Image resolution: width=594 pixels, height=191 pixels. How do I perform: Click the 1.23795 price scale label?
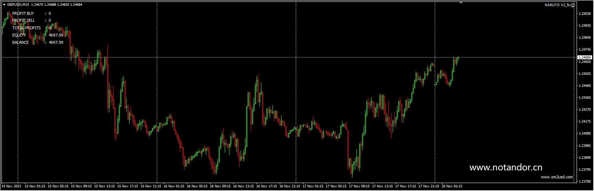click(x=585, y=170)
